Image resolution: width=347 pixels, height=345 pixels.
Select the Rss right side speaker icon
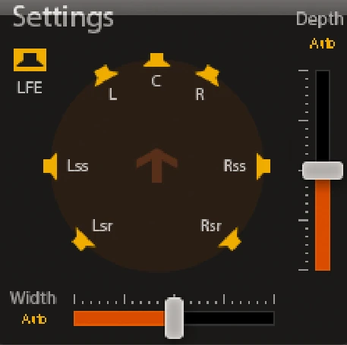(x=263, y=166)
